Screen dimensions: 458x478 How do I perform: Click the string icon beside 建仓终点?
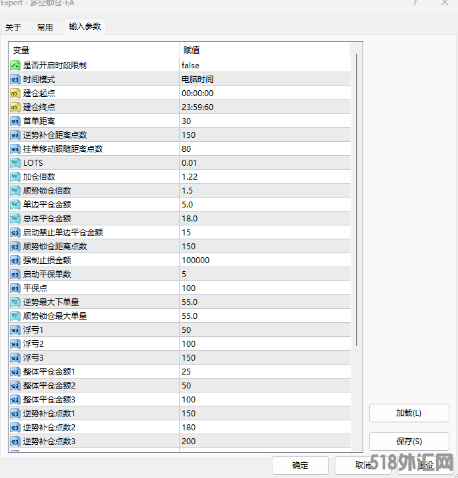15,107
